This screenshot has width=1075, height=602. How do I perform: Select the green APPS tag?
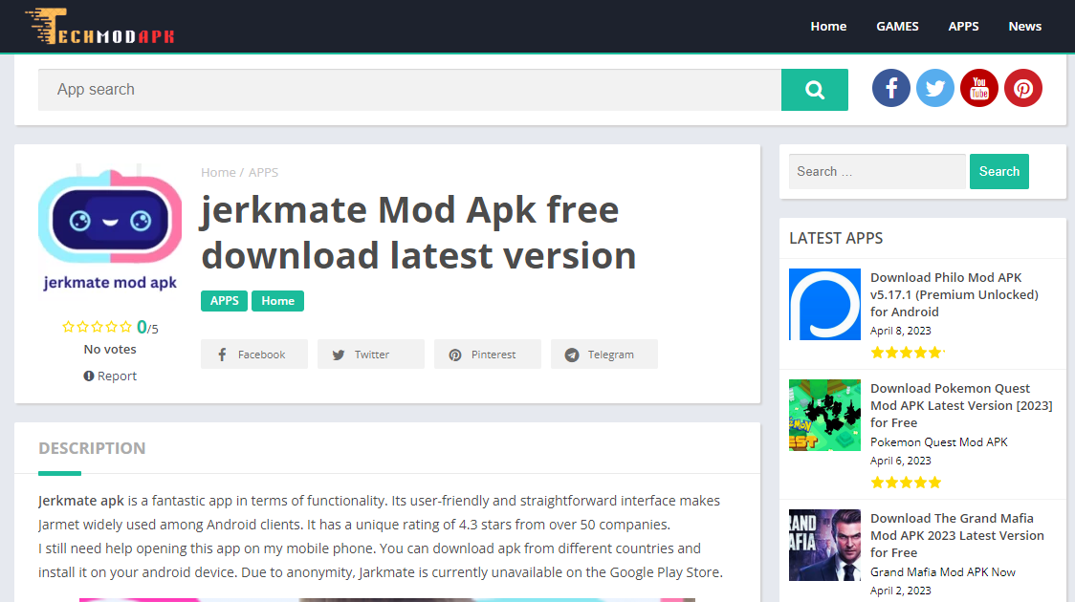[x=224, y=301]
